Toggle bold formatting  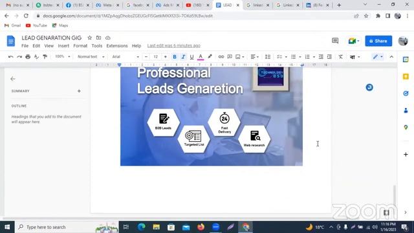[175, 57]
